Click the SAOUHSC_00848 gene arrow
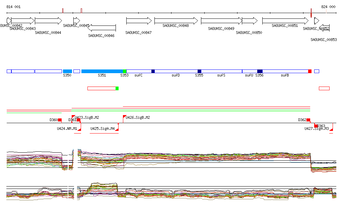 pyautogui.click(x=176, y=21)
